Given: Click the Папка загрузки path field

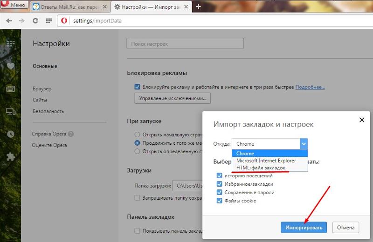Looking at the screenshot, I should click(x=187, y=186).
